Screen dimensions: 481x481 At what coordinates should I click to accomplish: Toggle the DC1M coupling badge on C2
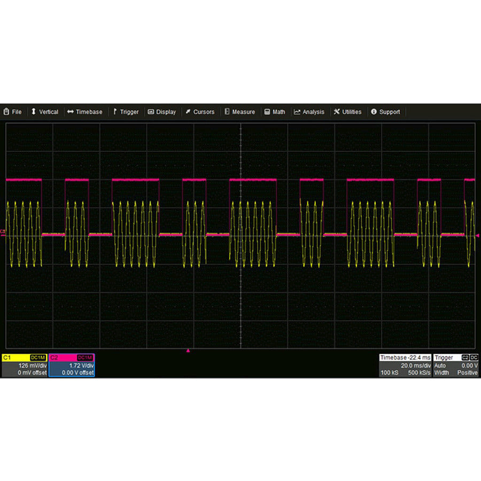pos(86,358)
